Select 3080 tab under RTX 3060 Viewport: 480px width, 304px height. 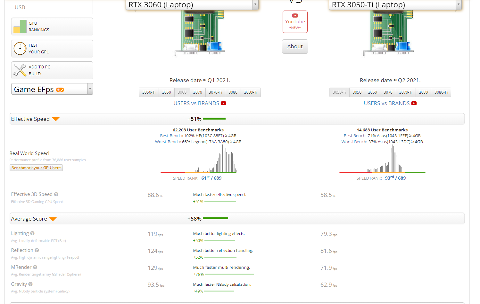pos(233,92)
